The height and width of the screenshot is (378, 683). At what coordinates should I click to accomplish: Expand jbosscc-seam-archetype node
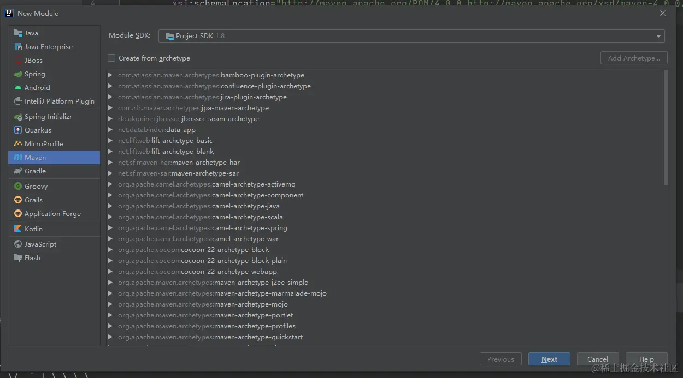coord(110,119)
